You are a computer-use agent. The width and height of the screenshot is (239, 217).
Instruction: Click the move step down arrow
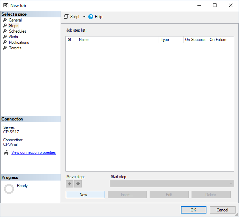tap(78, 184)
